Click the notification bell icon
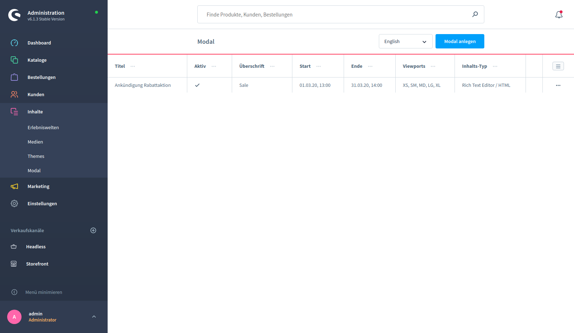This screenshot has height=333, width=574. pos(559,15)
